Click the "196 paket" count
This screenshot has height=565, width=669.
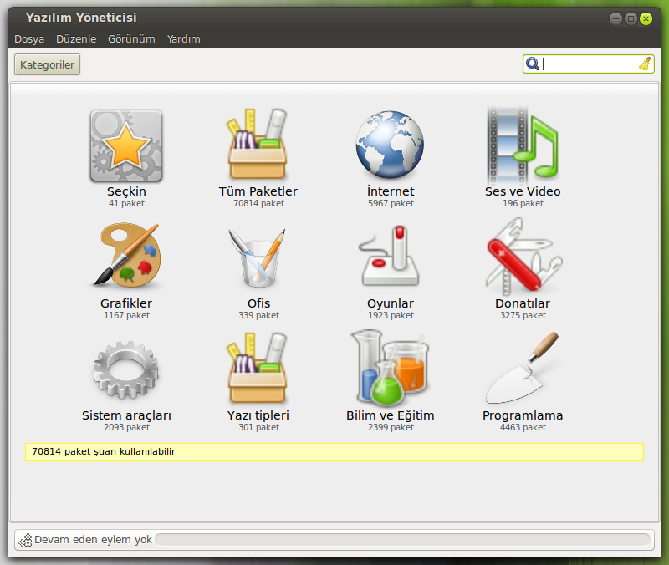coord(523,203)
